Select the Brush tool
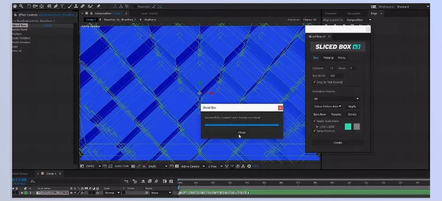 70,6
